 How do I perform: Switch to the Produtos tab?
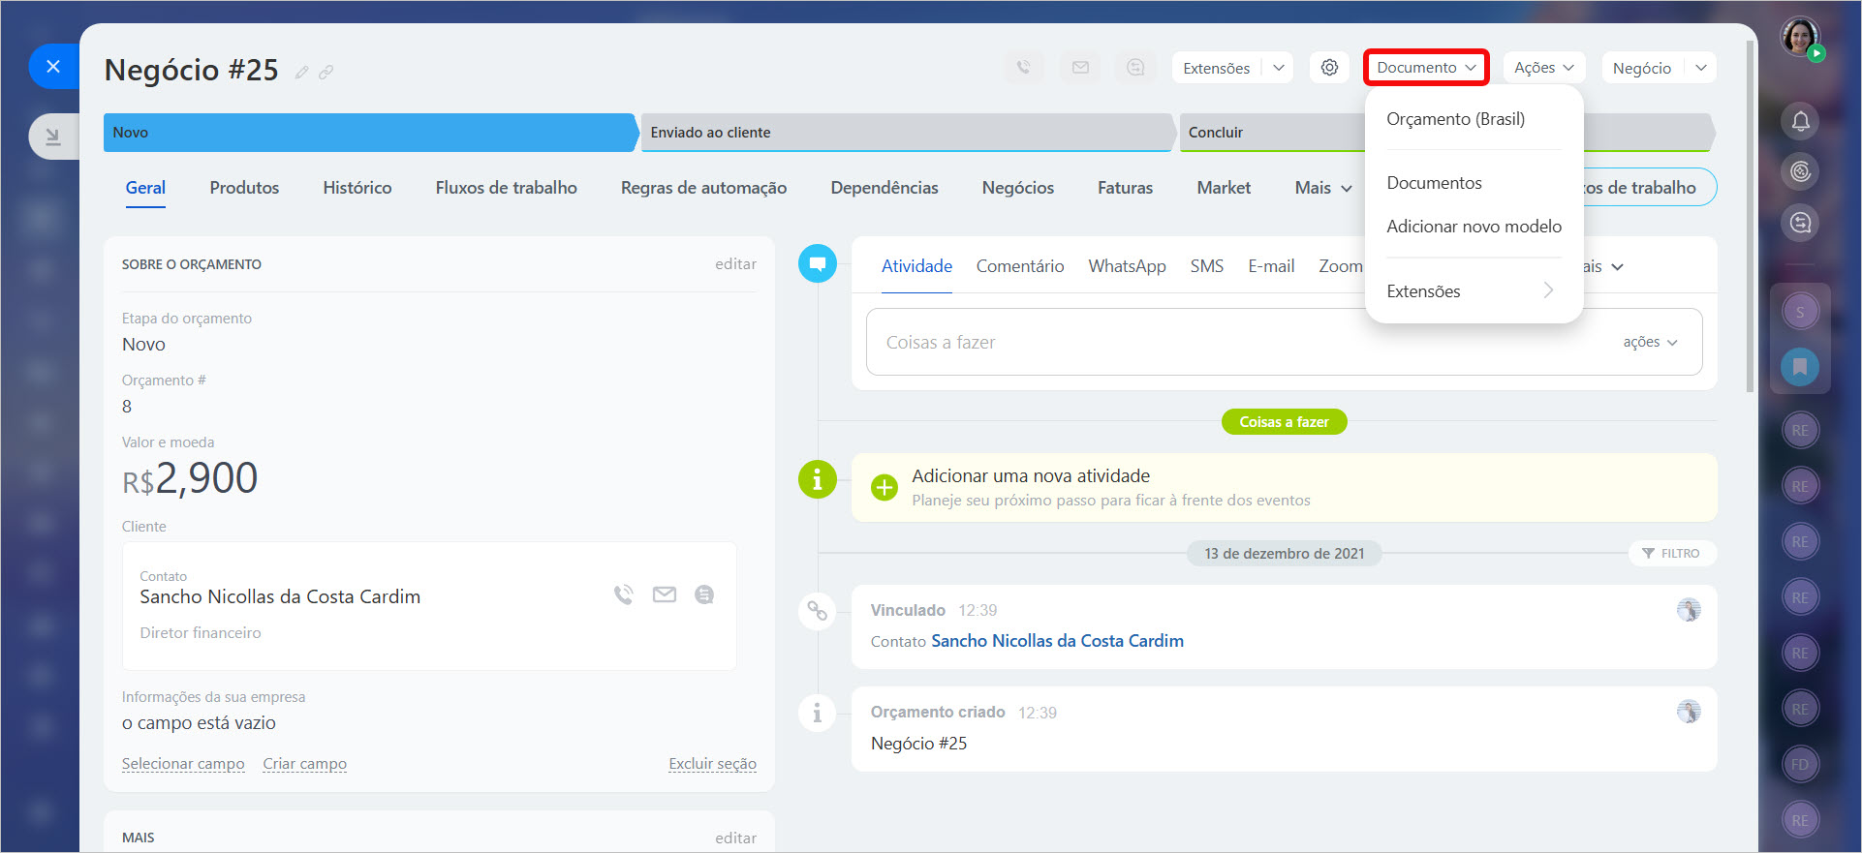click(x=244, y=188)
